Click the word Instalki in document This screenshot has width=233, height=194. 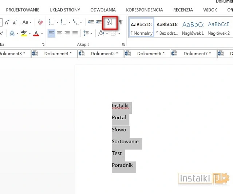click(x=120, y=106)
